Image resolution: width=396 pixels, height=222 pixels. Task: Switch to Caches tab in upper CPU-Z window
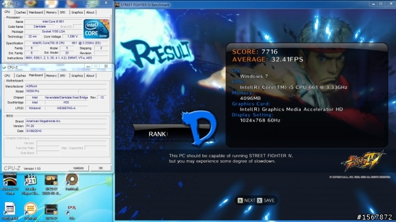[20, 12]
